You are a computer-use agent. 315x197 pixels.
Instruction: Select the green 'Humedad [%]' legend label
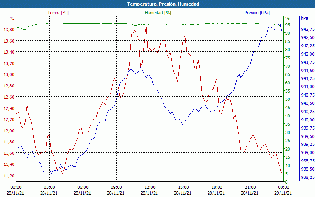click(158, 13)
